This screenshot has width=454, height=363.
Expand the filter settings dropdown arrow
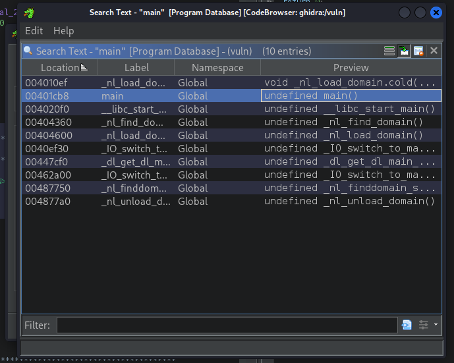tap(436, 325)
